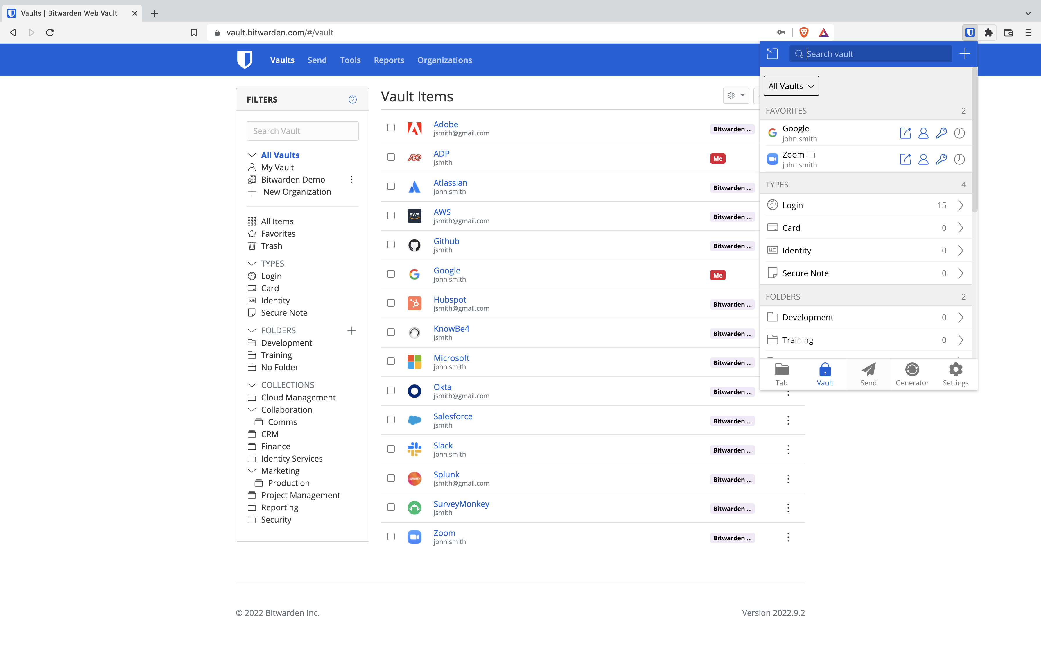Click the FILTERS help question icon

352,99
